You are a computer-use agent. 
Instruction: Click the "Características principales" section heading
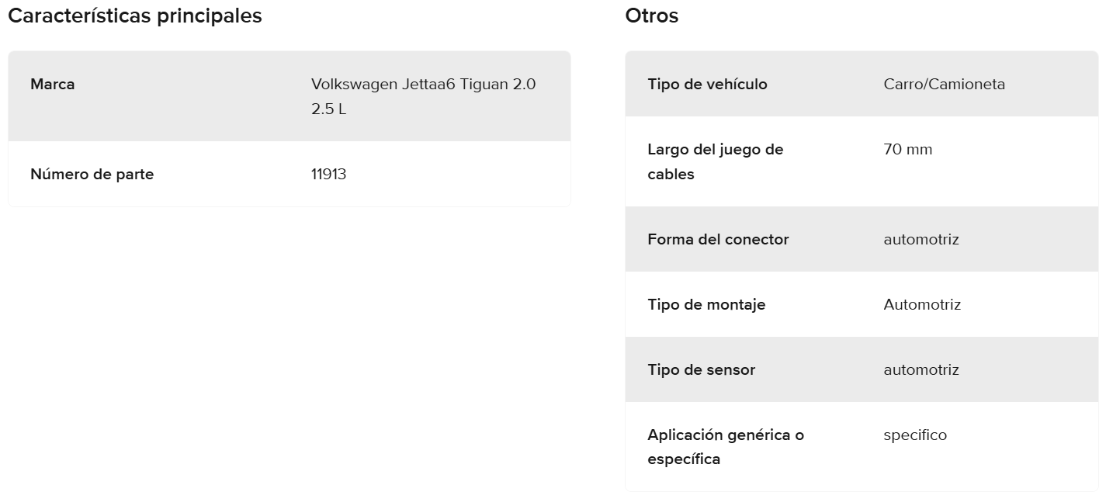coord(134,16)
